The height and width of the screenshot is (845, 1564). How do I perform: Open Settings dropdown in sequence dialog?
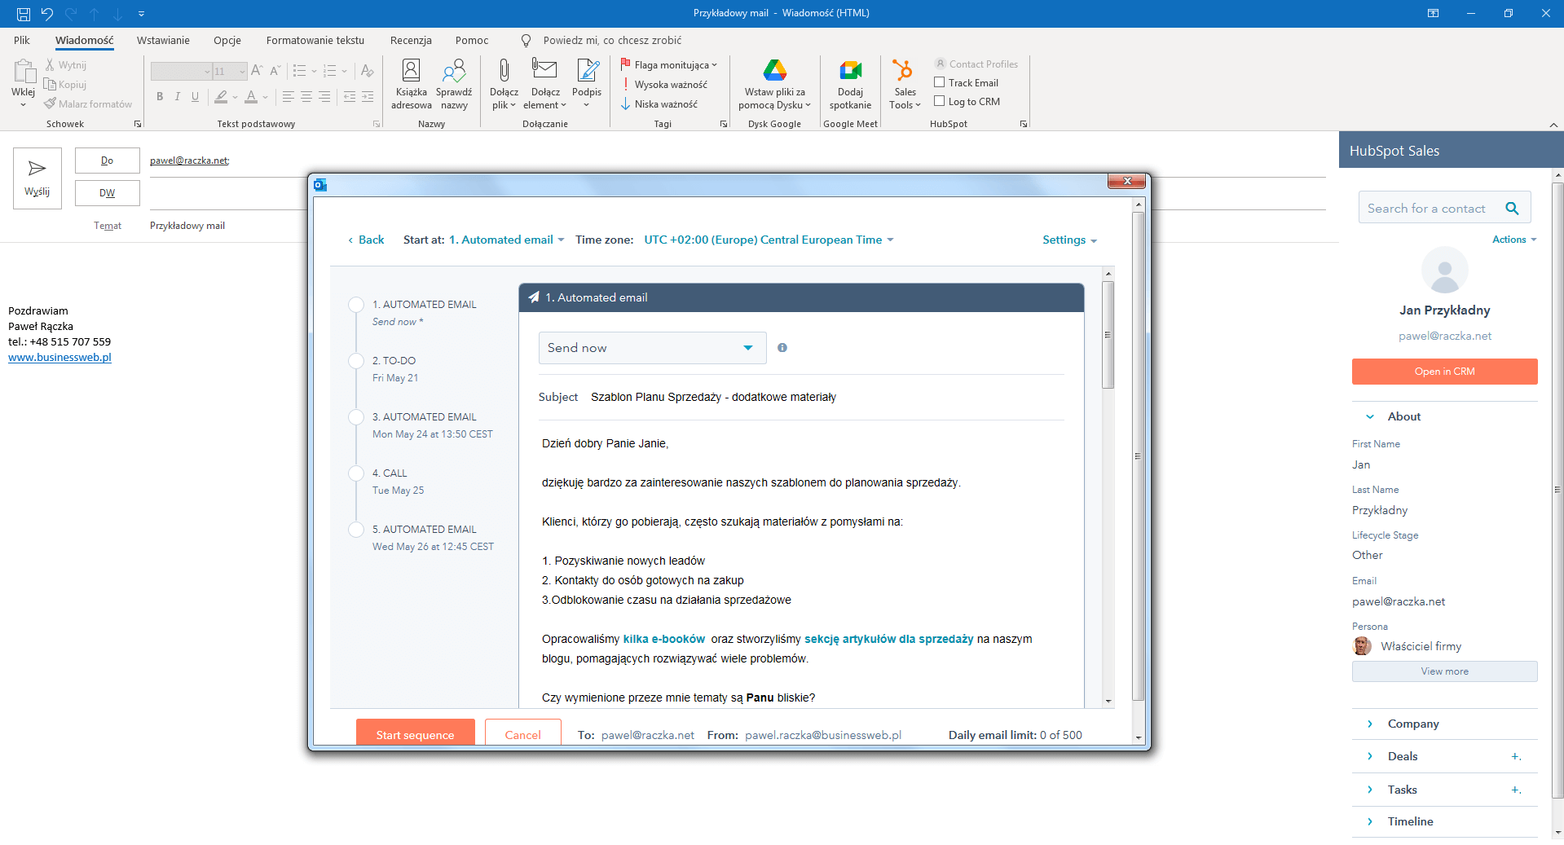coord(1069,240)
